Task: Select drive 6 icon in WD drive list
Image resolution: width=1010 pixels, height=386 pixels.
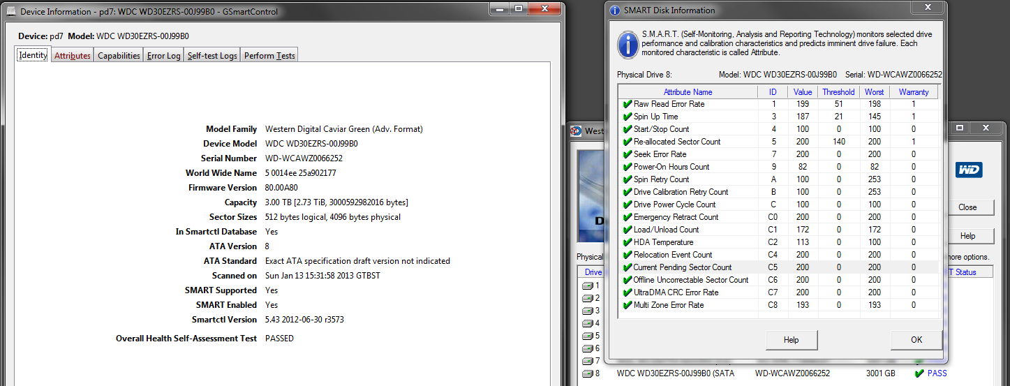Action: 587,348
